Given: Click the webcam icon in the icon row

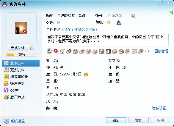Looking at the screenshot, I should [x=49, y=51].
